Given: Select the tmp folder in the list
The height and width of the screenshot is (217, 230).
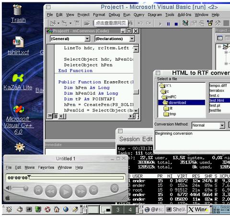Looking at the screenshot, I should point(170,114).
